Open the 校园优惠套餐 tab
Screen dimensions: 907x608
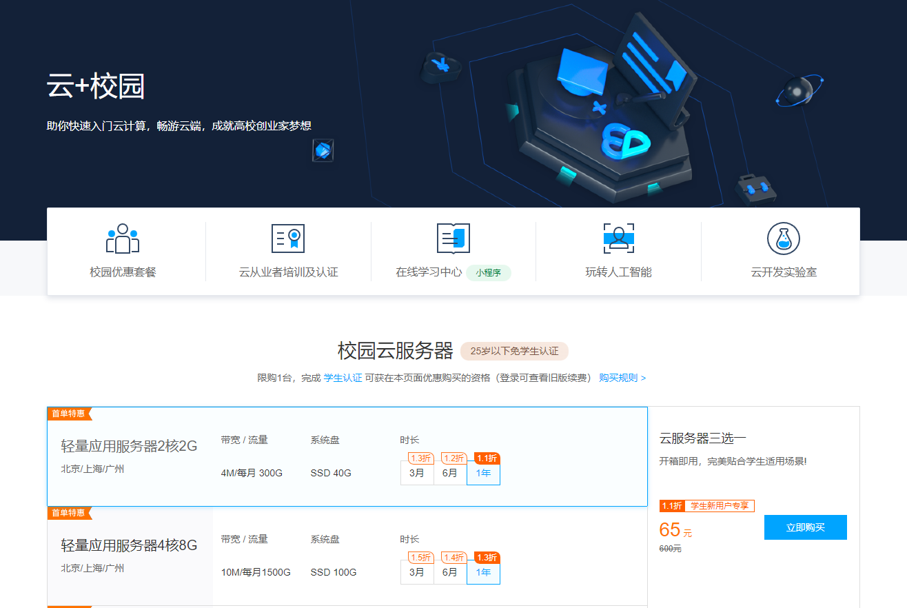pos(123,272)
